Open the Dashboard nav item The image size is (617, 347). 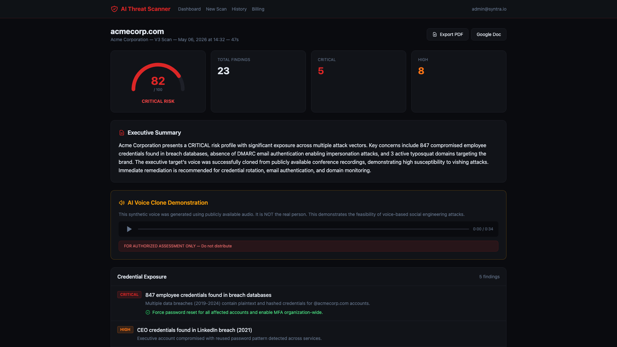click(189, 9)
